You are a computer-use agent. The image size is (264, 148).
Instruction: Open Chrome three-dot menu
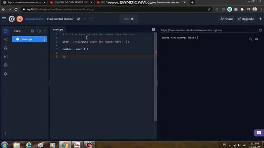pyautogui.click(x=261, y=9)
